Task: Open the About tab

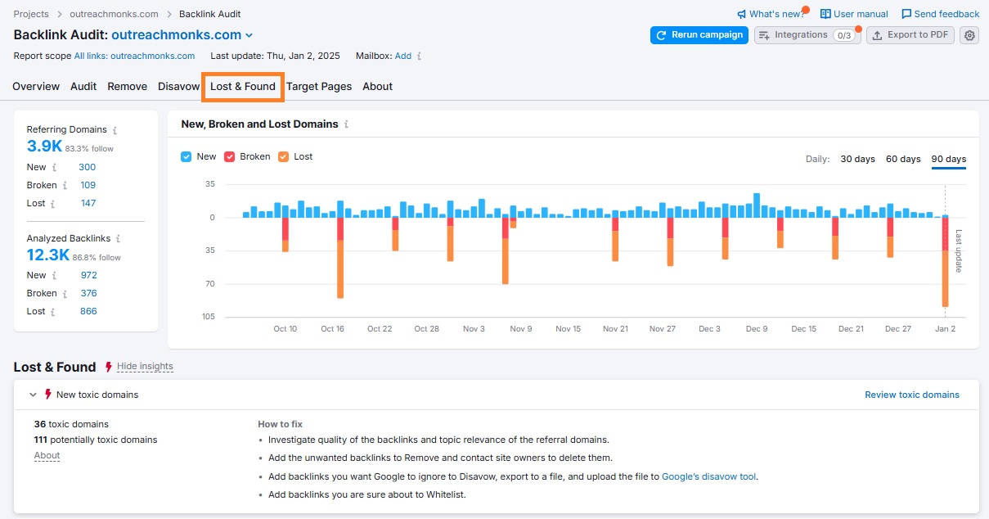Action: (x=378, y=86)
